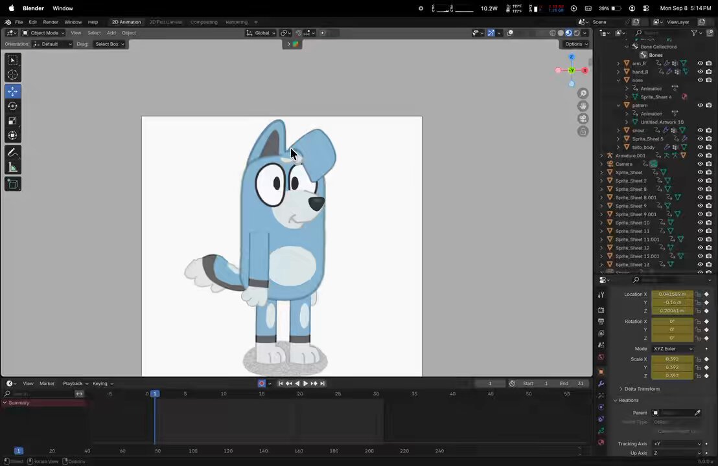Select the Add Cube tool
This screenshot has height=466, width=718.
pos(13,184)
